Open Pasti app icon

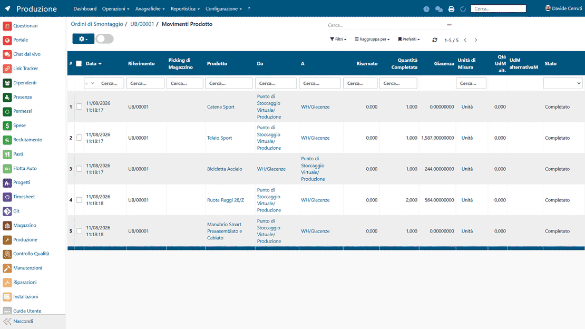7,154
